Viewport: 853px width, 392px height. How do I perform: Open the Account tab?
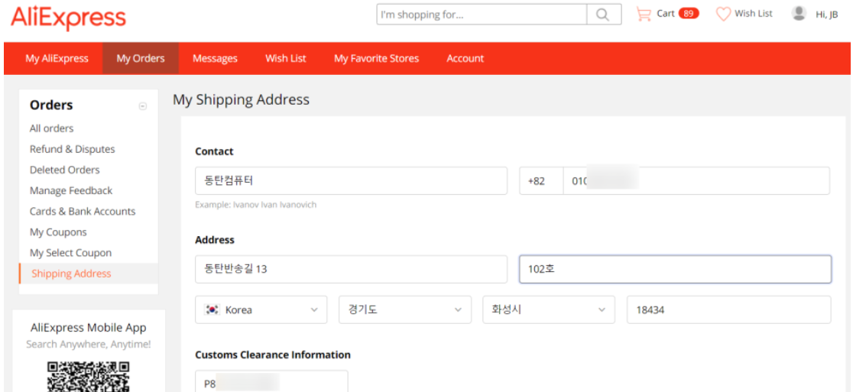tap(465, 58)
